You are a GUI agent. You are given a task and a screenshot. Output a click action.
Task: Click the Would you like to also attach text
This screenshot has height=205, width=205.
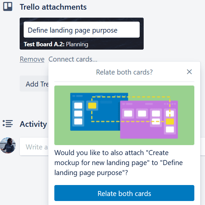(119, 163)
